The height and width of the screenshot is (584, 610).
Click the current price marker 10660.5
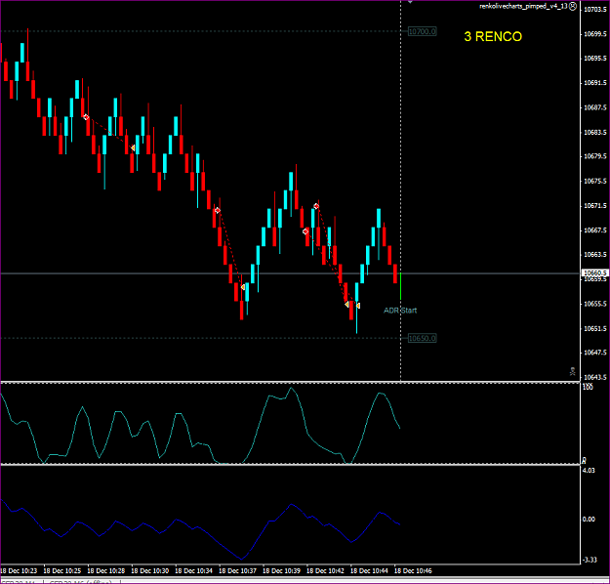tap(594, 272)
